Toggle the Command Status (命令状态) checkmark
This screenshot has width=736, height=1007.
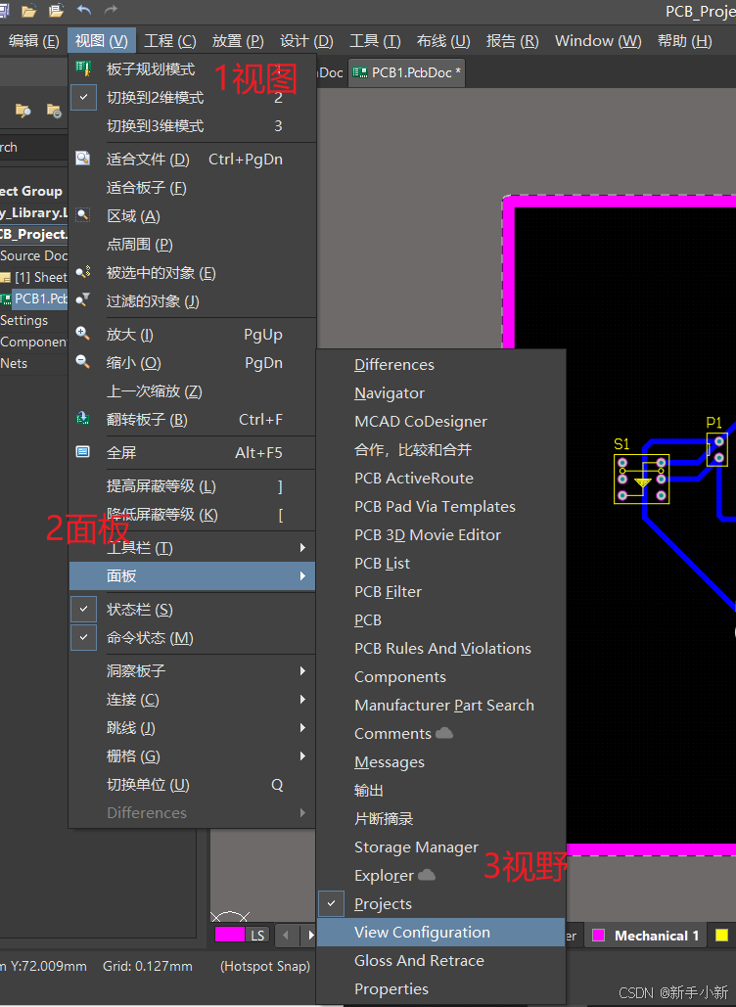pyautogui.click(x=84, y=637)
